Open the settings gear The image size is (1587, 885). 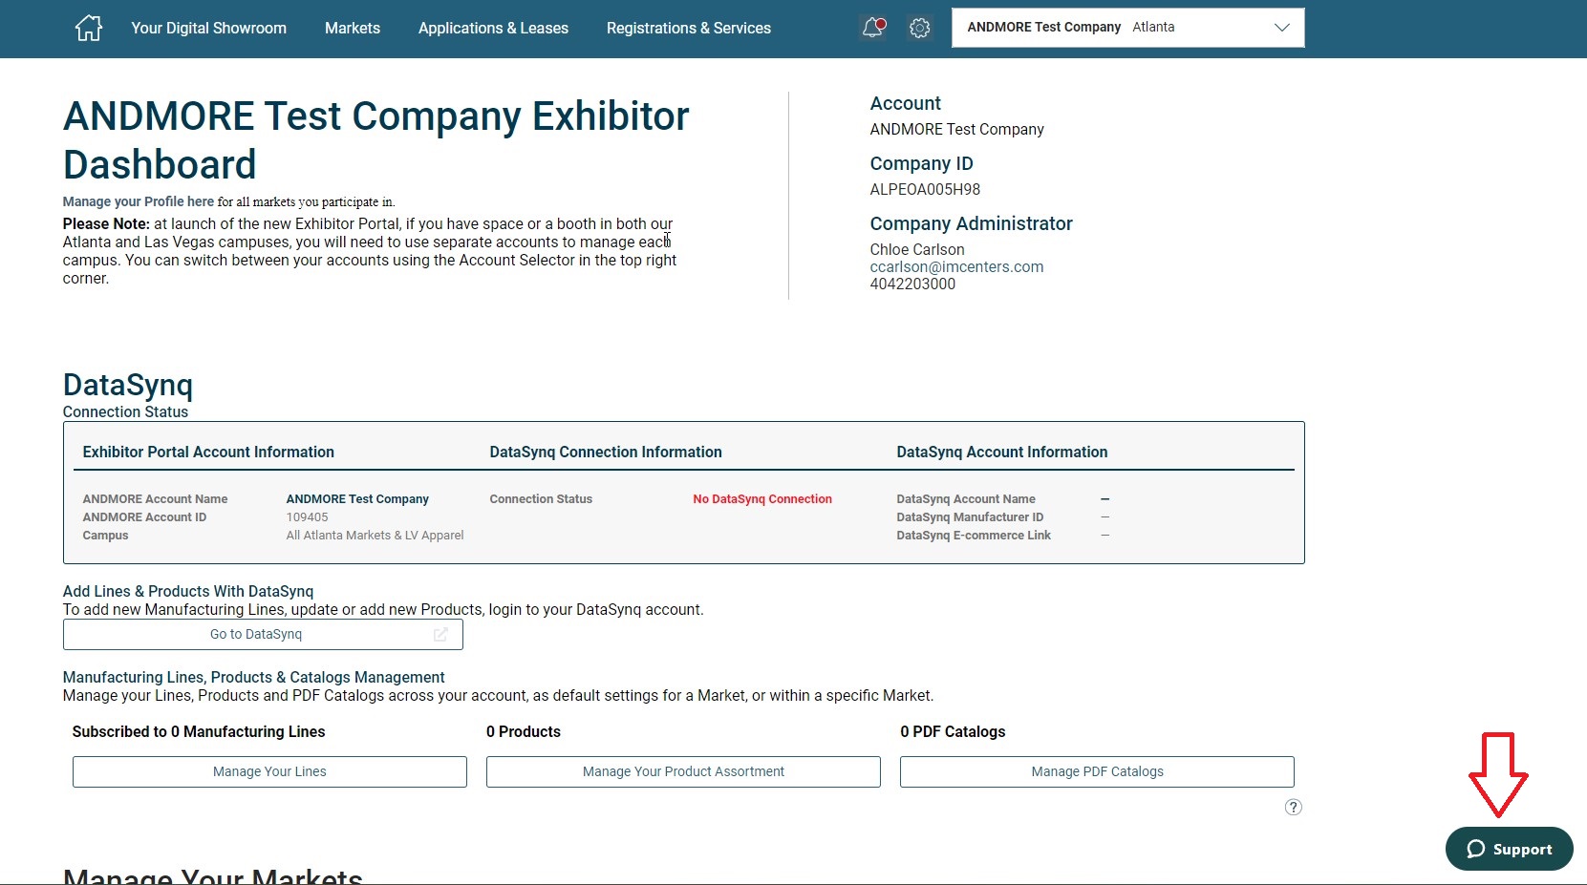click(919, 29)
